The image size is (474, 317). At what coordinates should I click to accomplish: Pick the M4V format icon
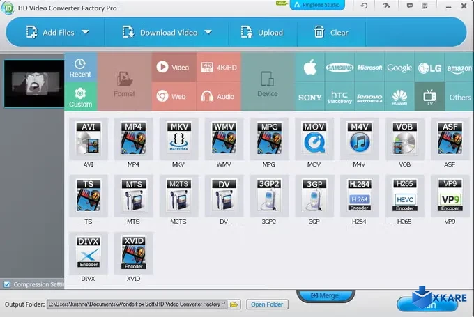coord(360,139)
